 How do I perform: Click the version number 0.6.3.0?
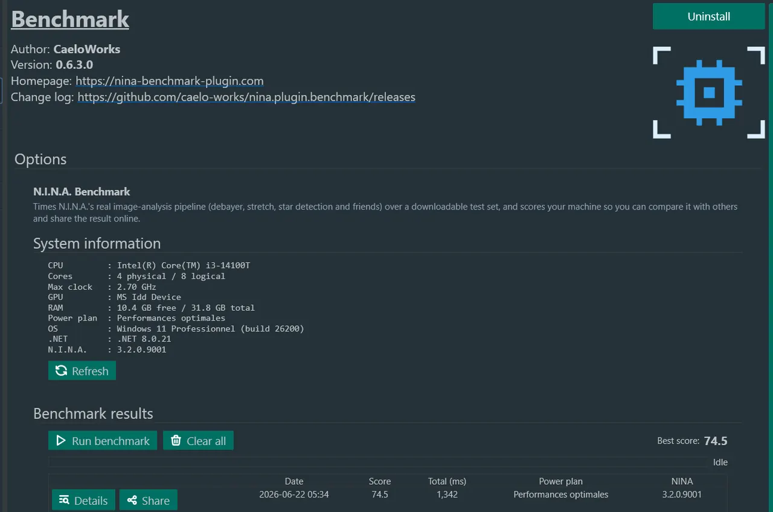tap(74, 65)
